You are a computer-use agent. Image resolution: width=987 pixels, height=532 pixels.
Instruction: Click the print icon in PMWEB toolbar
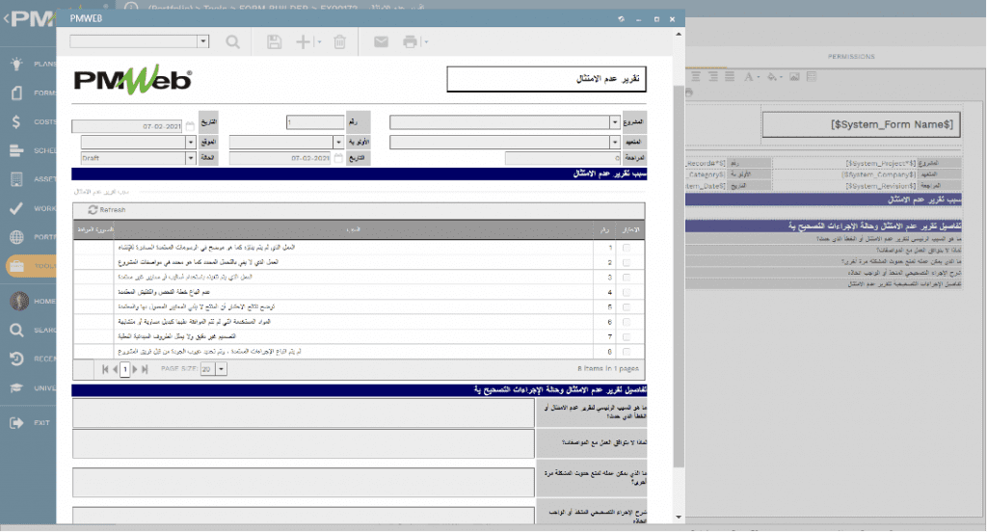tap(410, 42)
